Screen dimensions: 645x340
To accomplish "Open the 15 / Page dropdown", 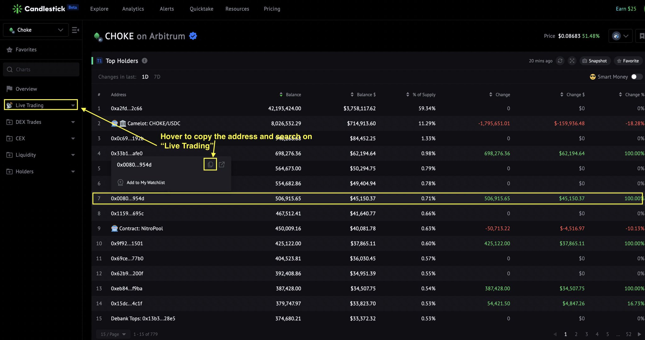I will click(113, 334).
